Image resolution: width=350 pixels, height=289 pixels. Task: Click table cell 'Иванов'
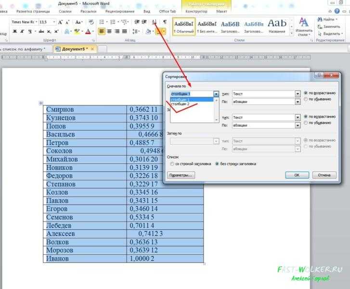coord(85,259)
